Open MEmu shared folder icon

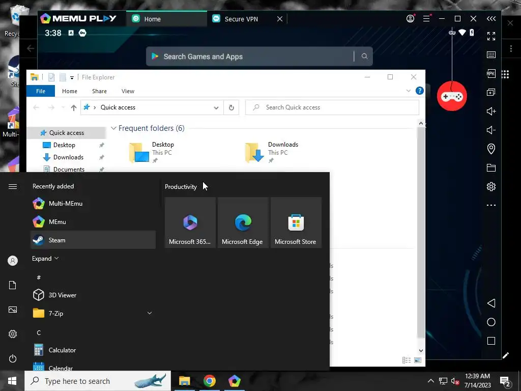pos(491,167)
